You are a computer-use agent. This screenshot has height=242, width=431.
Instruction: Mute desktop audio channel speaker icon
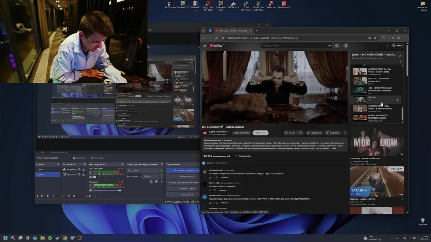[91, 177]
